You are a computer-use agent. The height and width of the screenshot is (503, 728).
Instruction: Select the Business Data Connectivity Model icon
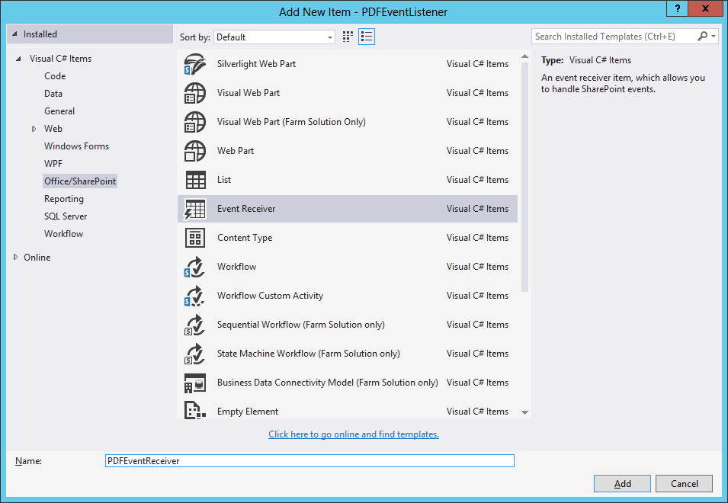195,383
